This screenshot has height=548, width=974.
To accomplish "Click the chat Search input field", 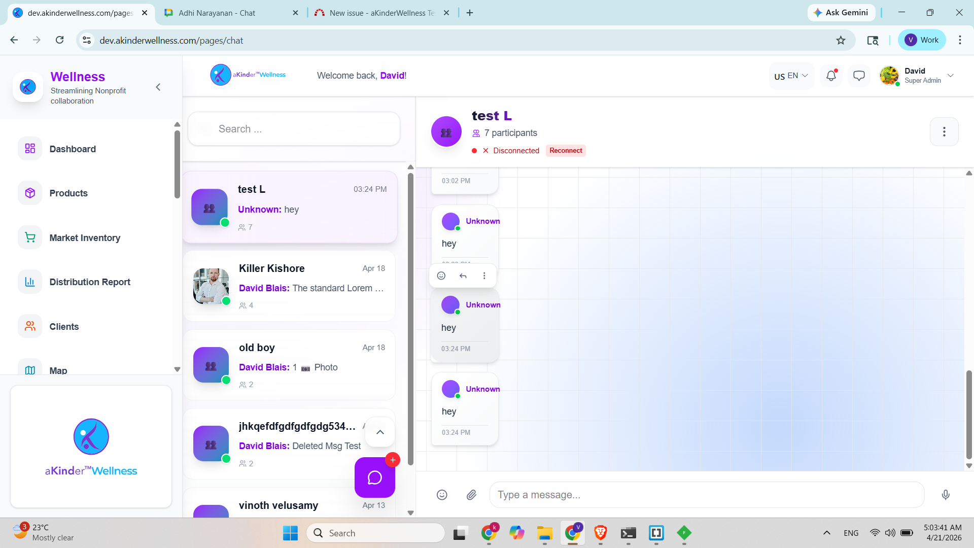I will [294, 129].
